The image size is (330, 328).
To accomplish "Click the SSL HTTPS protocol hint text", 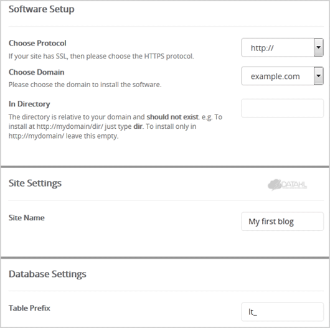I will pyautogui.click(x=101, y=56).
